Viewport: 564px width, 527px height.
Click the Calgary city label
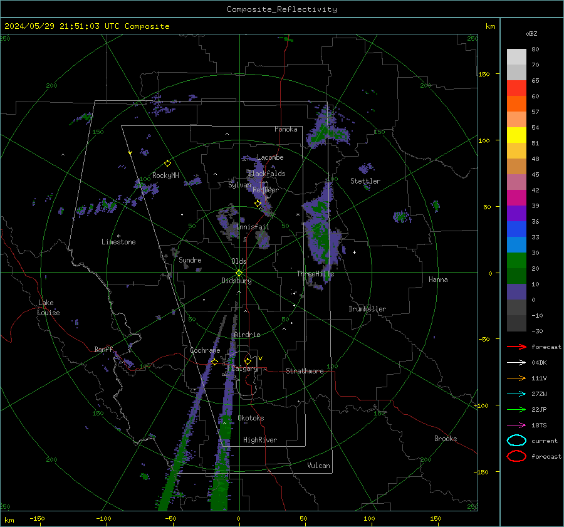[244, 368]
